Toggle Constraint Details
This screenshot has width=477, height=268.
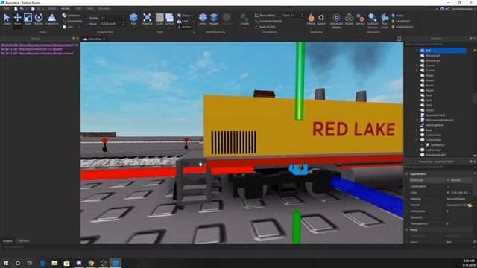tap(268, 21)
